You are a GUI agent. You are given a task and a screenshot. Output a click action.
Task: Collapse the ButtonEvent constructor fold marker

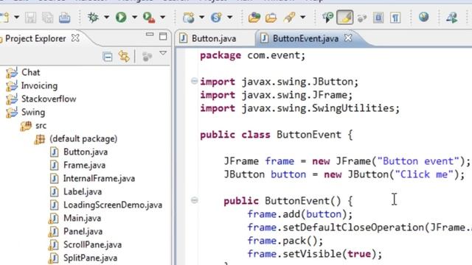point(194,200)
